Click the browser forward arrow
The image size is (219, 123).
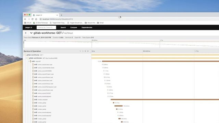[x=29, y=19]
